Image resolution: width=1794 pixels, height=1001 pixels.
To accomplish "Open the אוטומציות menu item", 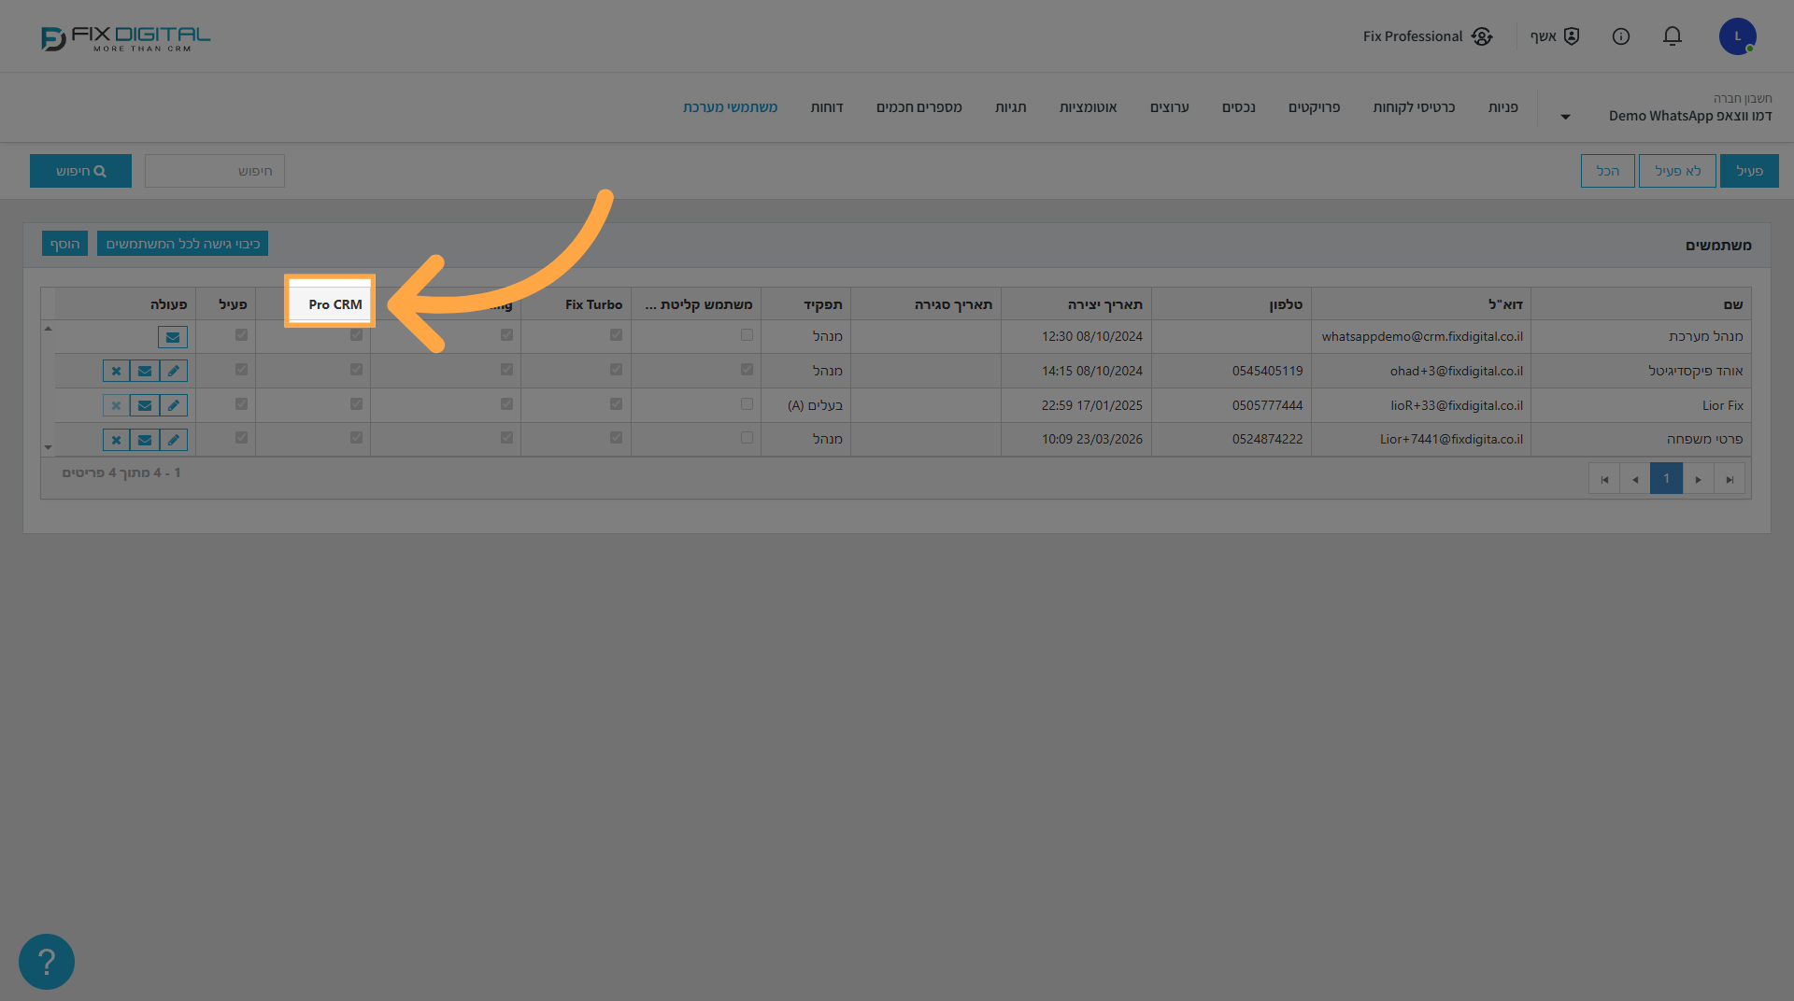I will [1088, 107].
